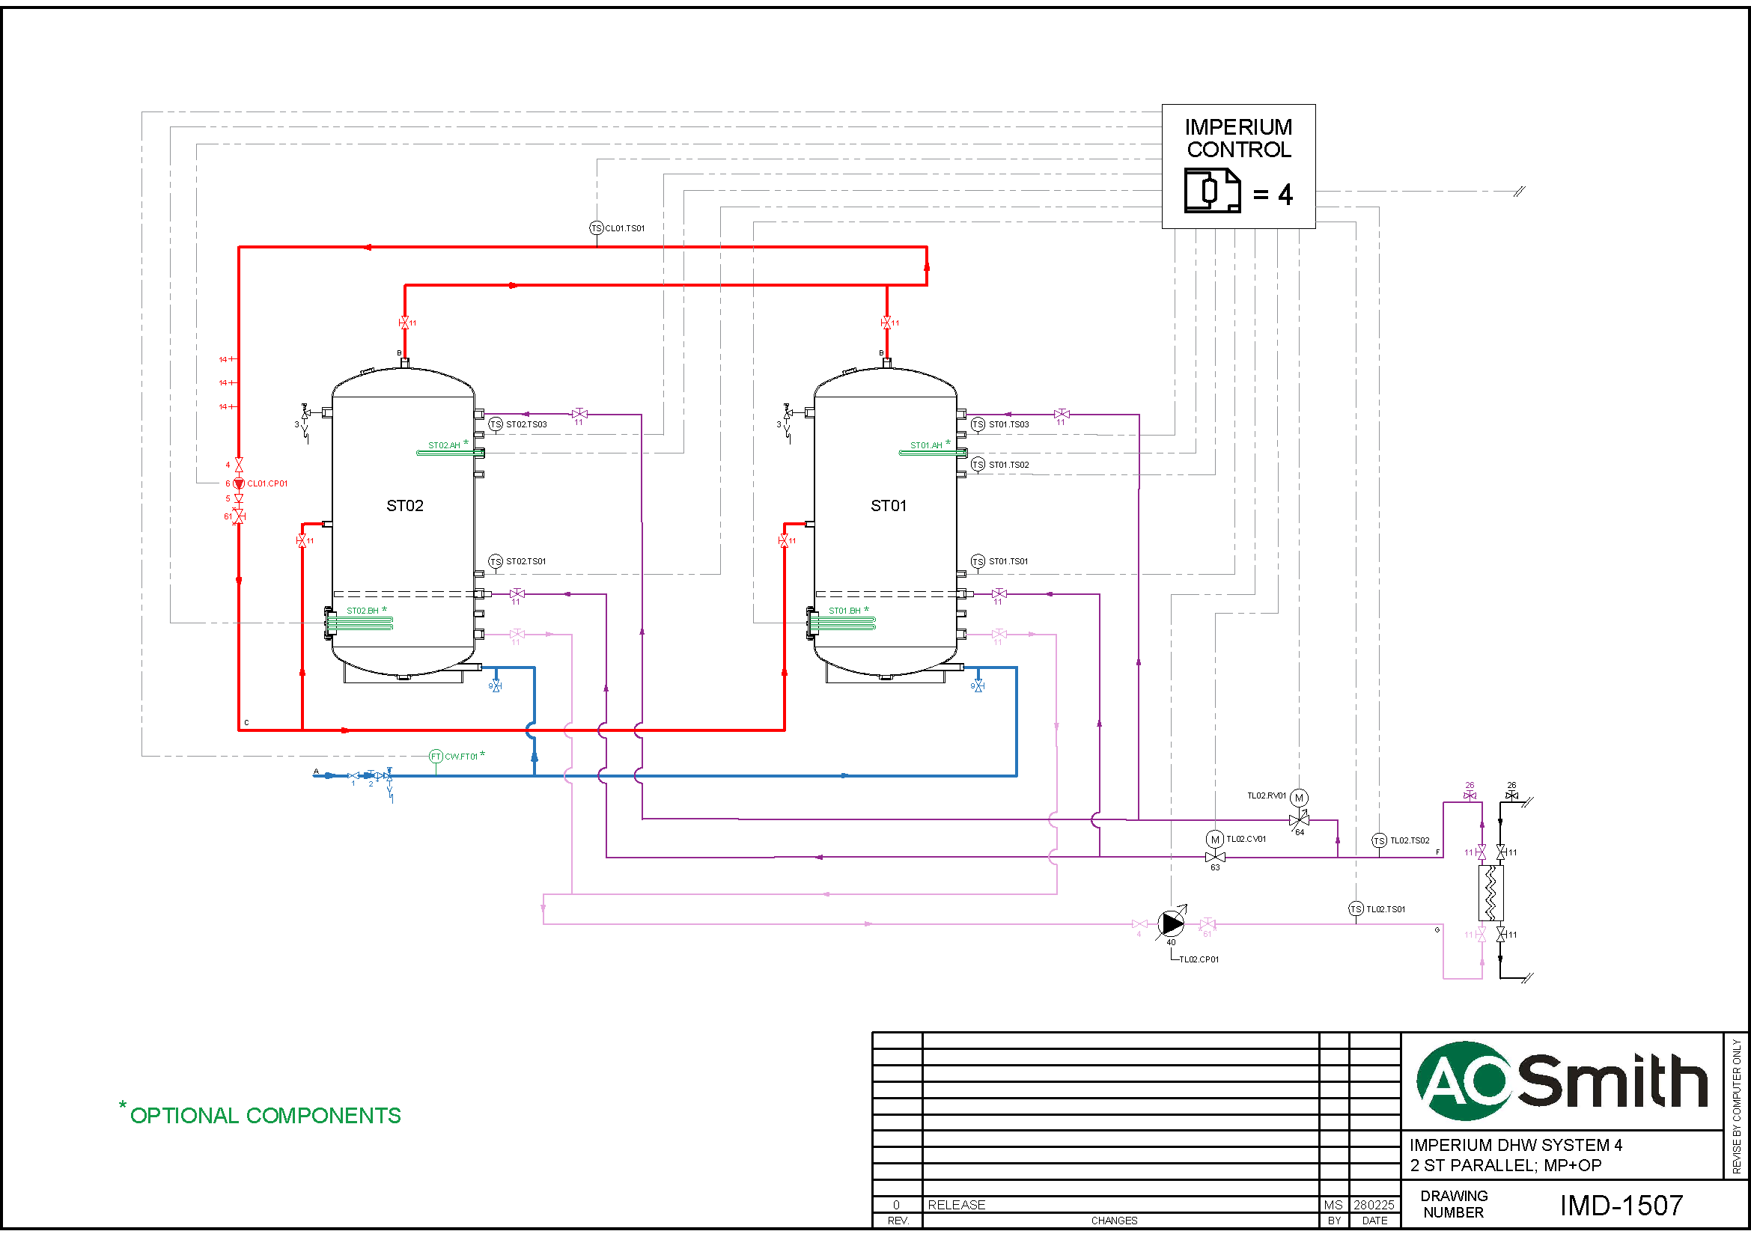Click the IMD-1507 drawing number
1751x1237 pixels.
pos(1621,1206)
